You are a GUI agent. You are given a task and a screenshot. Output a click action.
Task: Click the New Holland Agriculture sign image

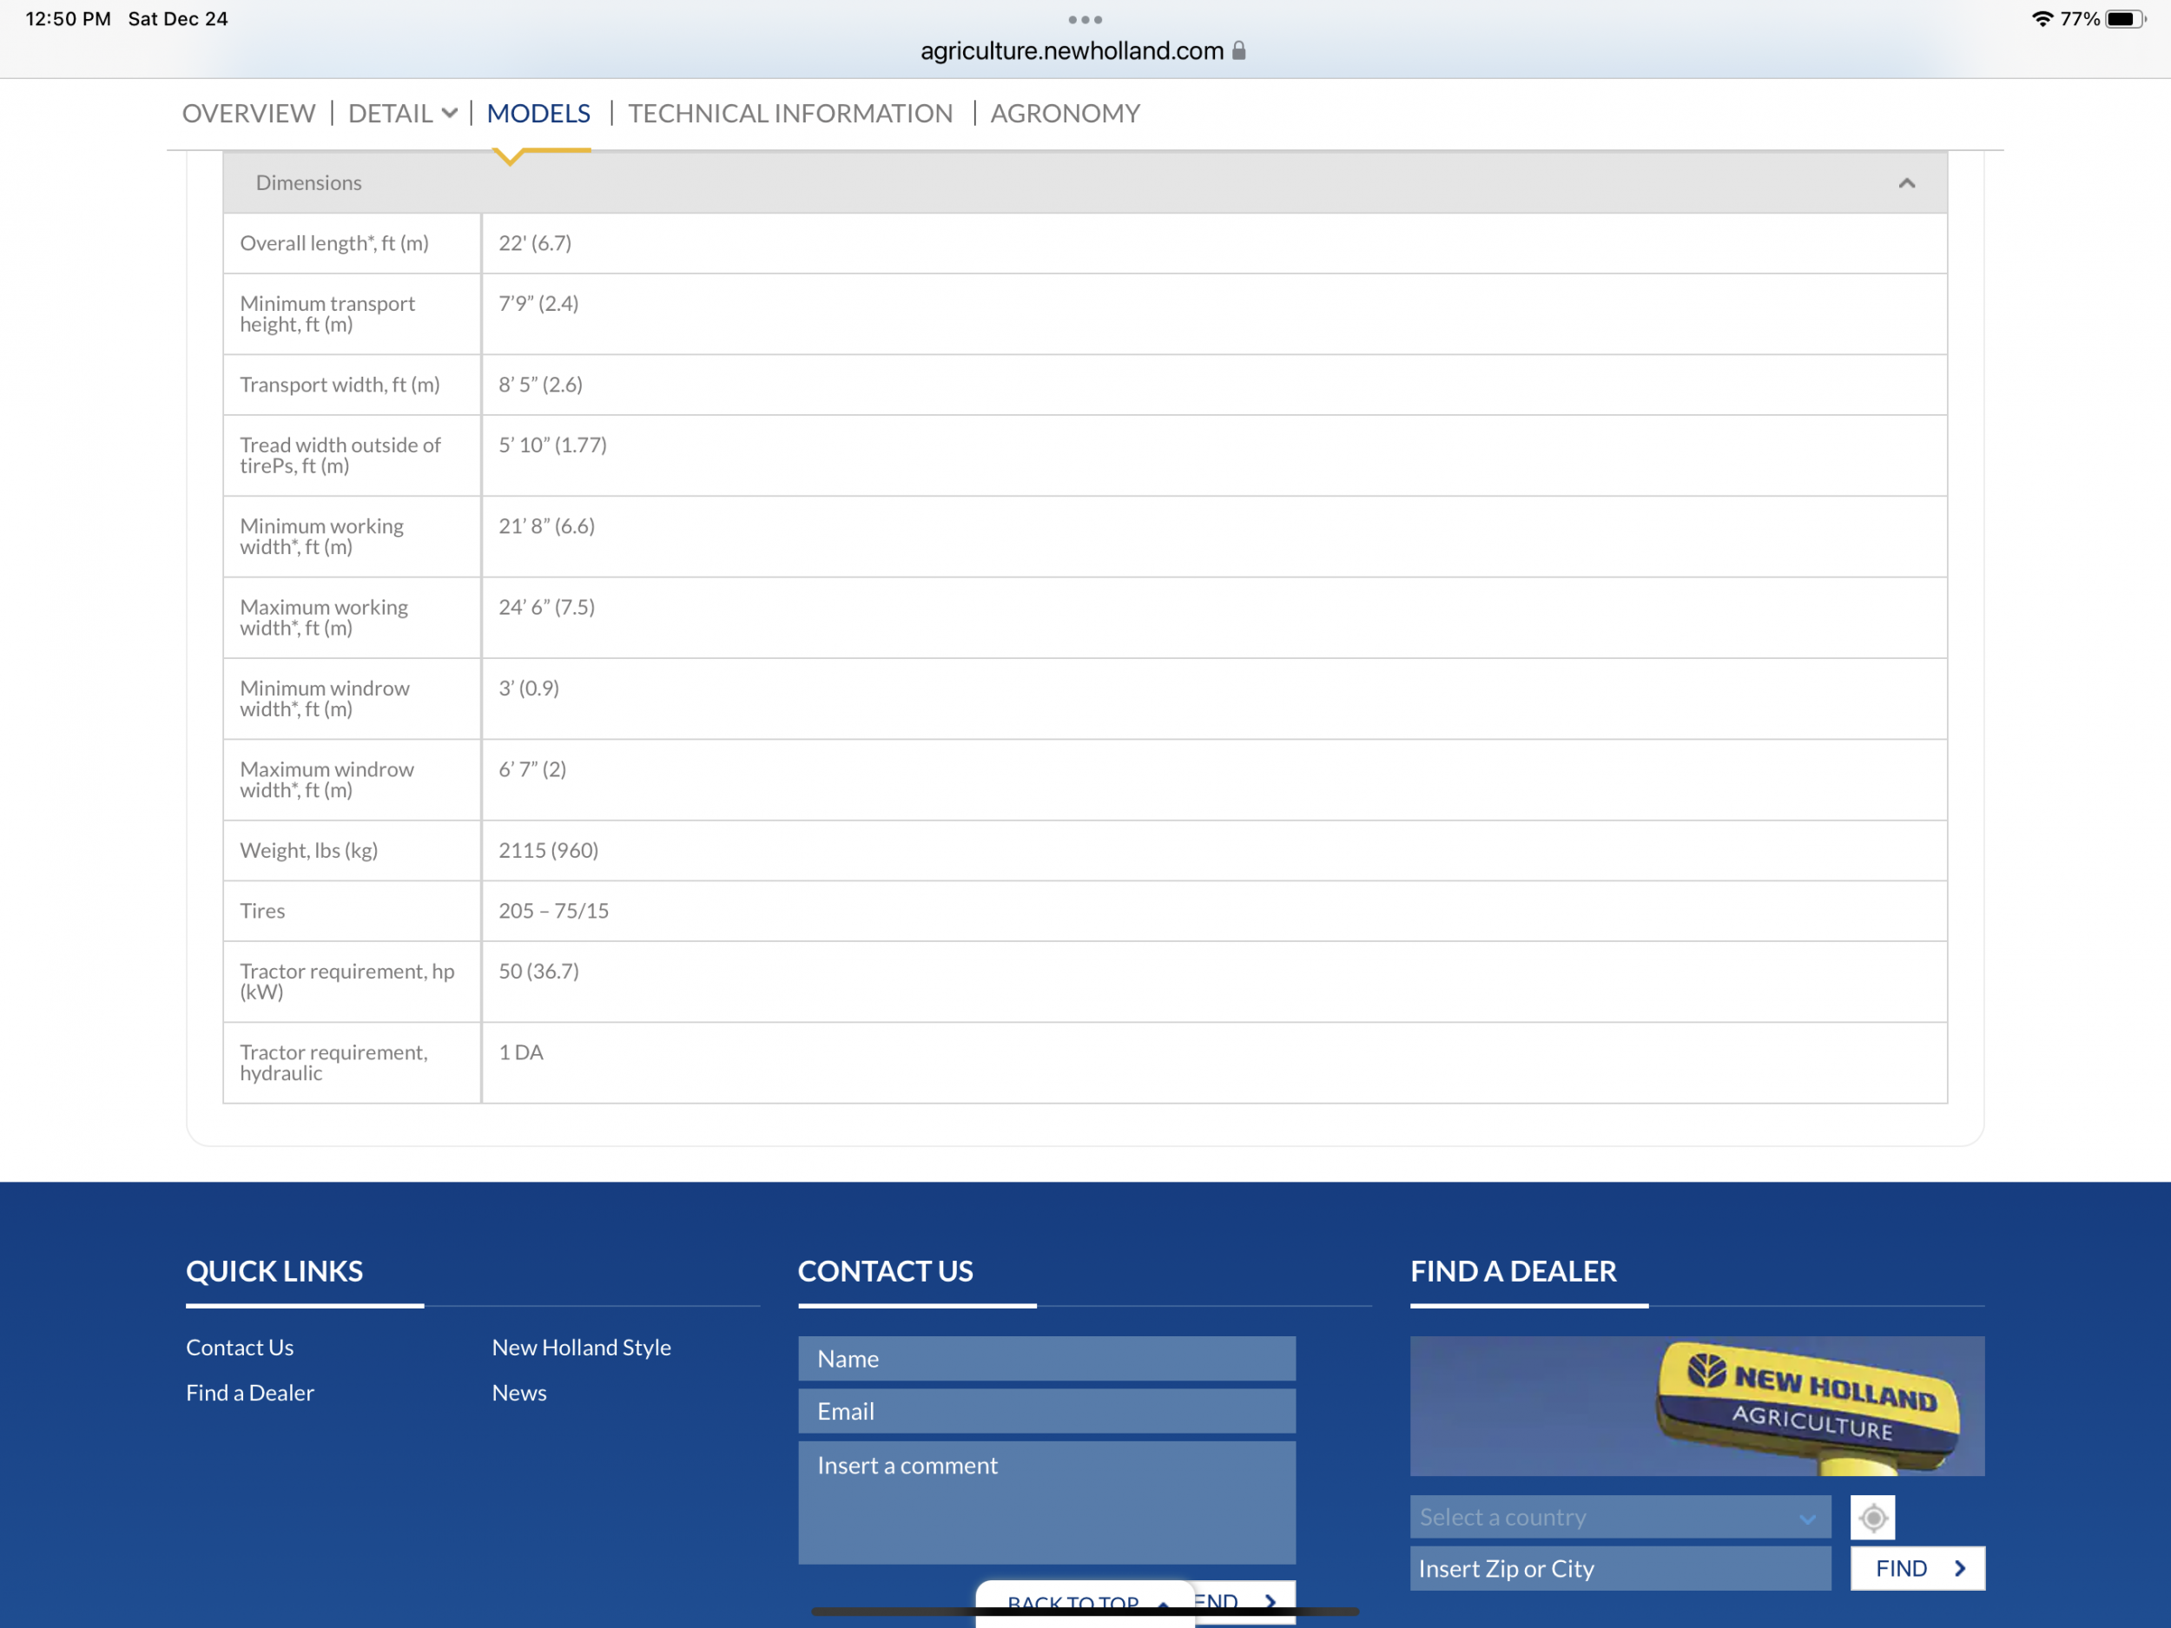coord(1697,1405)
